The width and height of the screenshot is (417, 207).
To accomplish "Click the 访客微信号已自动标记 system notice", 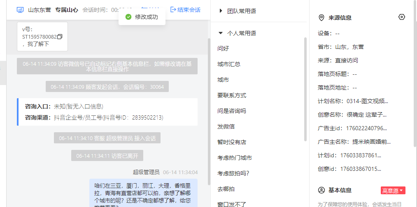I will (x=107, y=66).
